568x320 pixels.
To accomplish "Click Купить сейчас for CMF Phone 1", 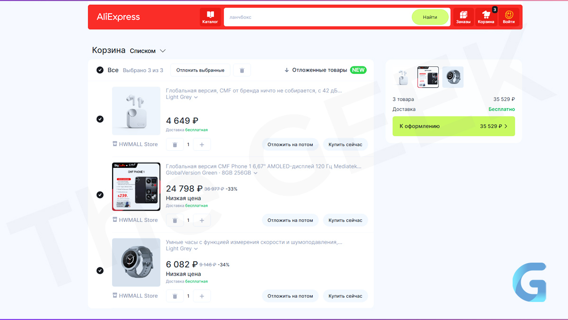I will tap(346, 220).
